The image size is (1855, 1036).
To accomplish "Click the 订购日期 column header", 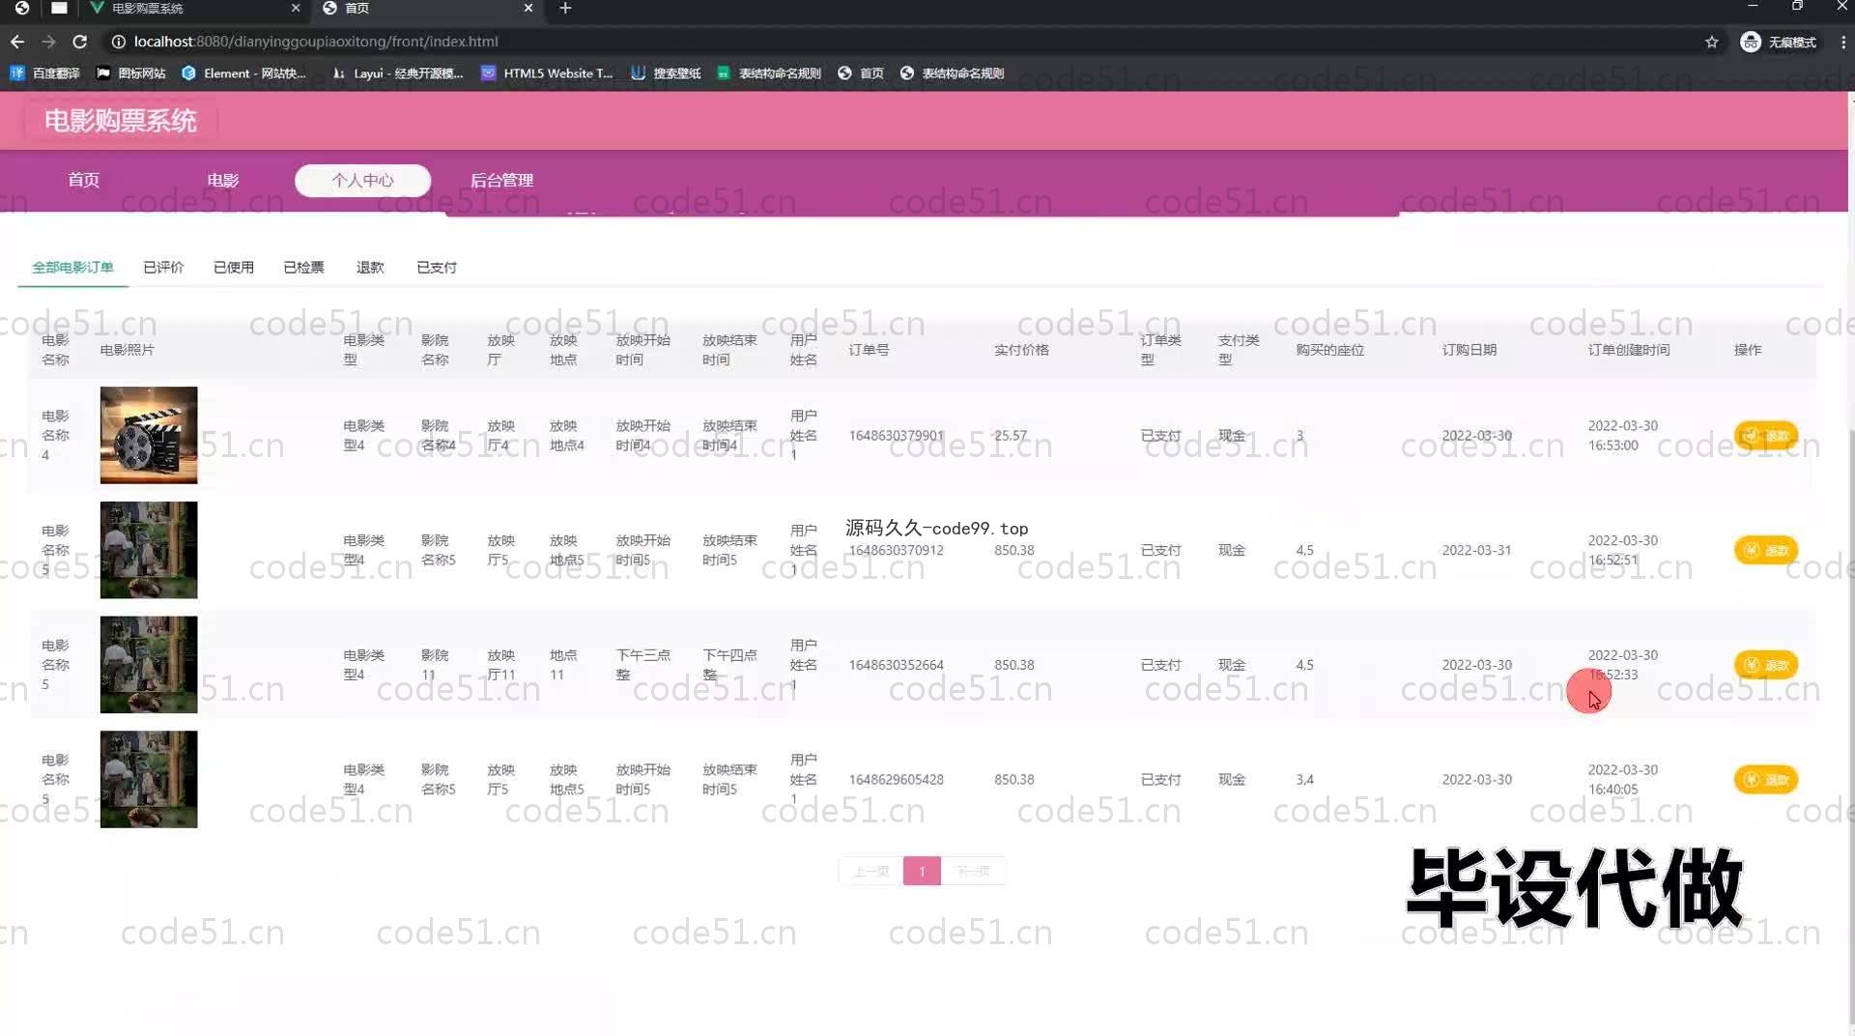I will click(x=1469, y=350).
